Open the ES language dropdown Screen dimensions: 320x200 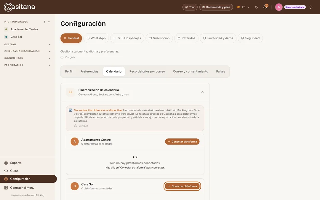click(243, 7)
